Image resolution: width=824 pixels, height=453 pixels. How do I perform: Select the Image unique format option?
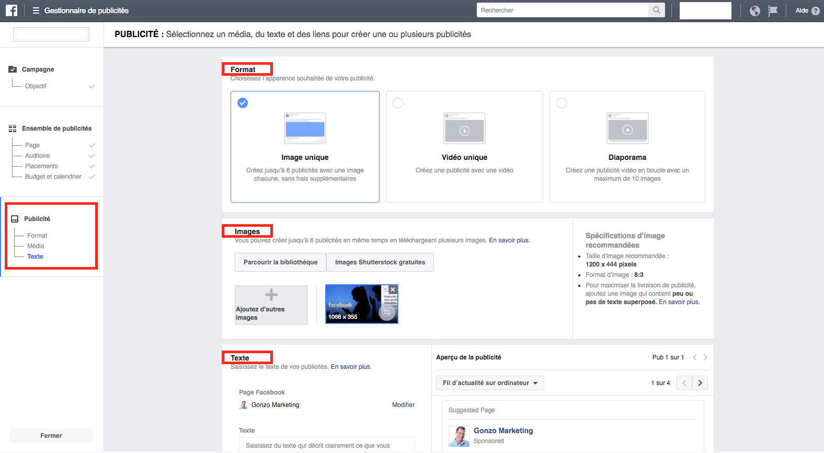(x=243, y=103)
